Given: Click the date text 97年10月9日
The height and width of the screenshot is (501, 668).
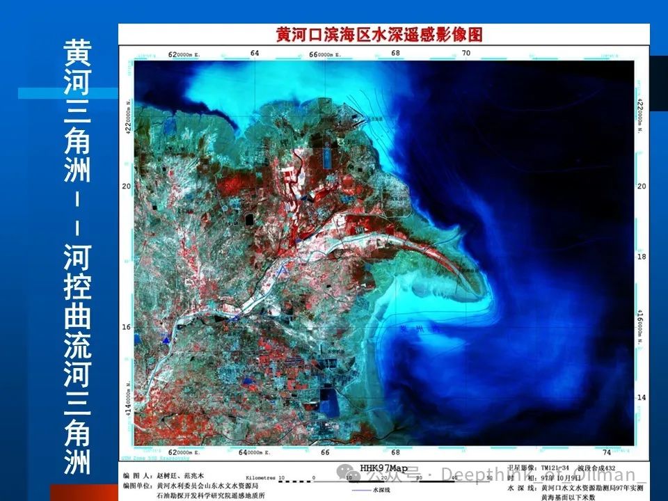Looking at the screenshot, I should (561, 478).
